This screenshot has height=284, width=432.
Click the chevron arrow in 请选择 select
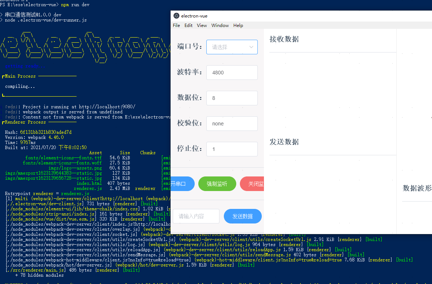coord(251,47)
